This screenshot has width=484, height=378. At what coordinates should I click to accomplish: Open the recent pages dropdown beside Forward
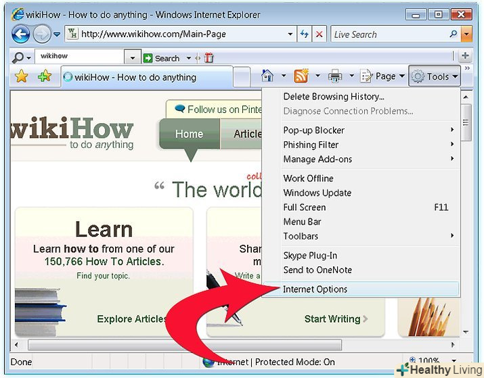pyautogui.click(x=57, y=34)
